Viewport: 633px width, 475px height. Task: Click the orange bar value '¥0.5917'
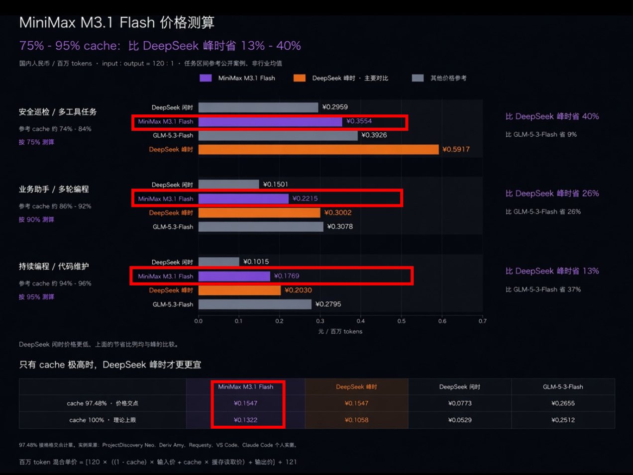pos(456,149)
